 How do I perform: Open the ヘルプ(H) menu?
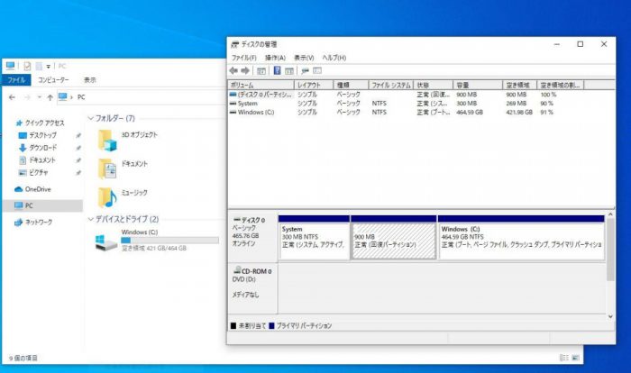334,58
